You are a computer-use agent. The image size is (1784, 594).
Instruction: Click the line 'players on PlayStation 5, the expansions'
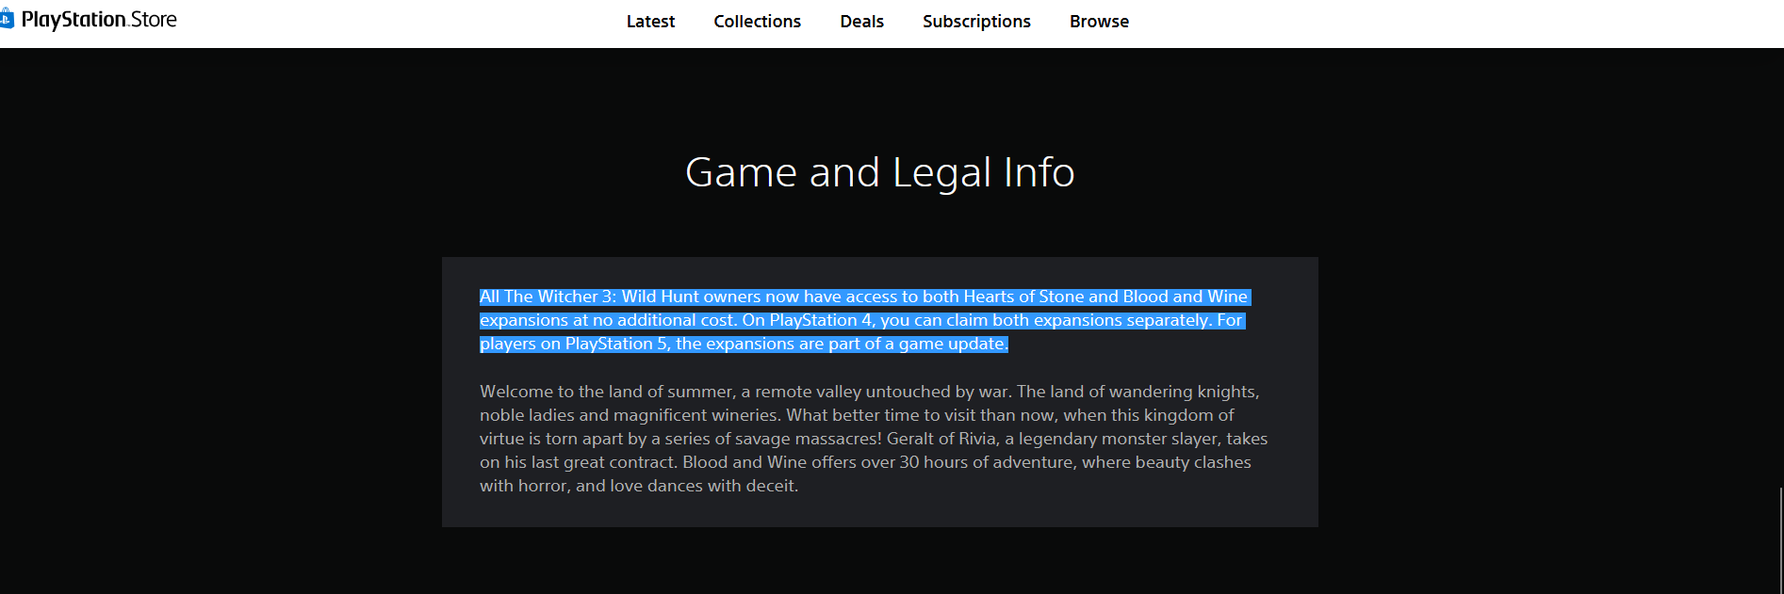(x=744, y=344)
